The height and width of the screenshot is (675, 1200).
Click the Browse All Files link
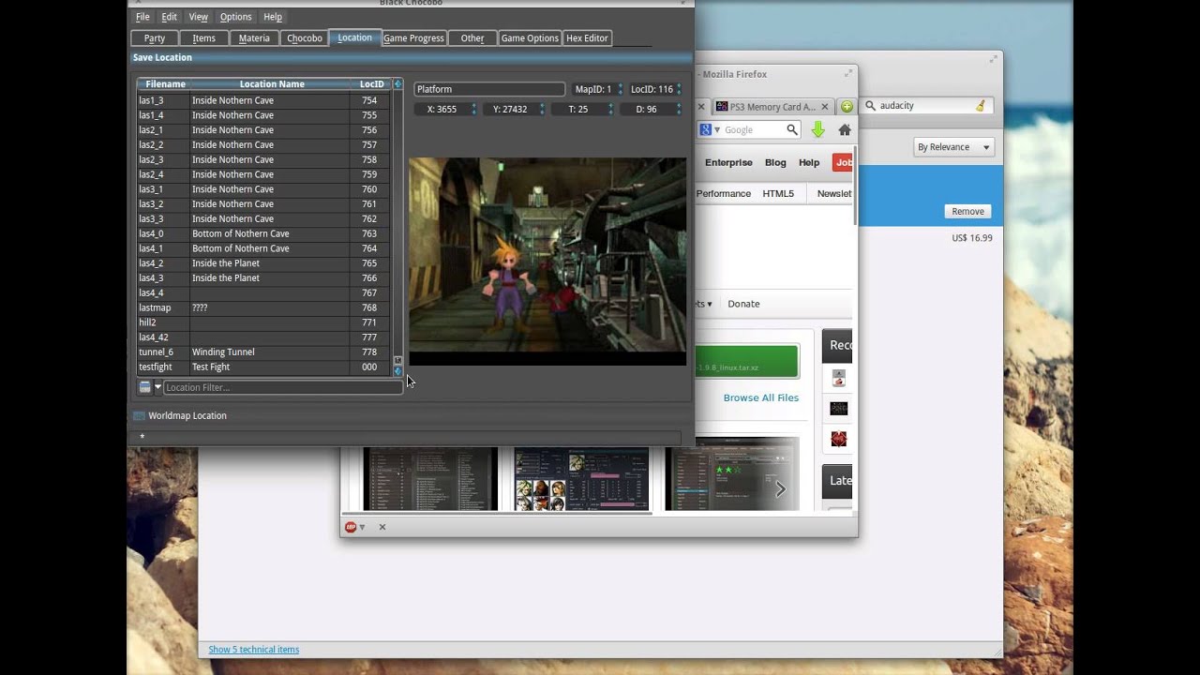click(x=760, y=397)
